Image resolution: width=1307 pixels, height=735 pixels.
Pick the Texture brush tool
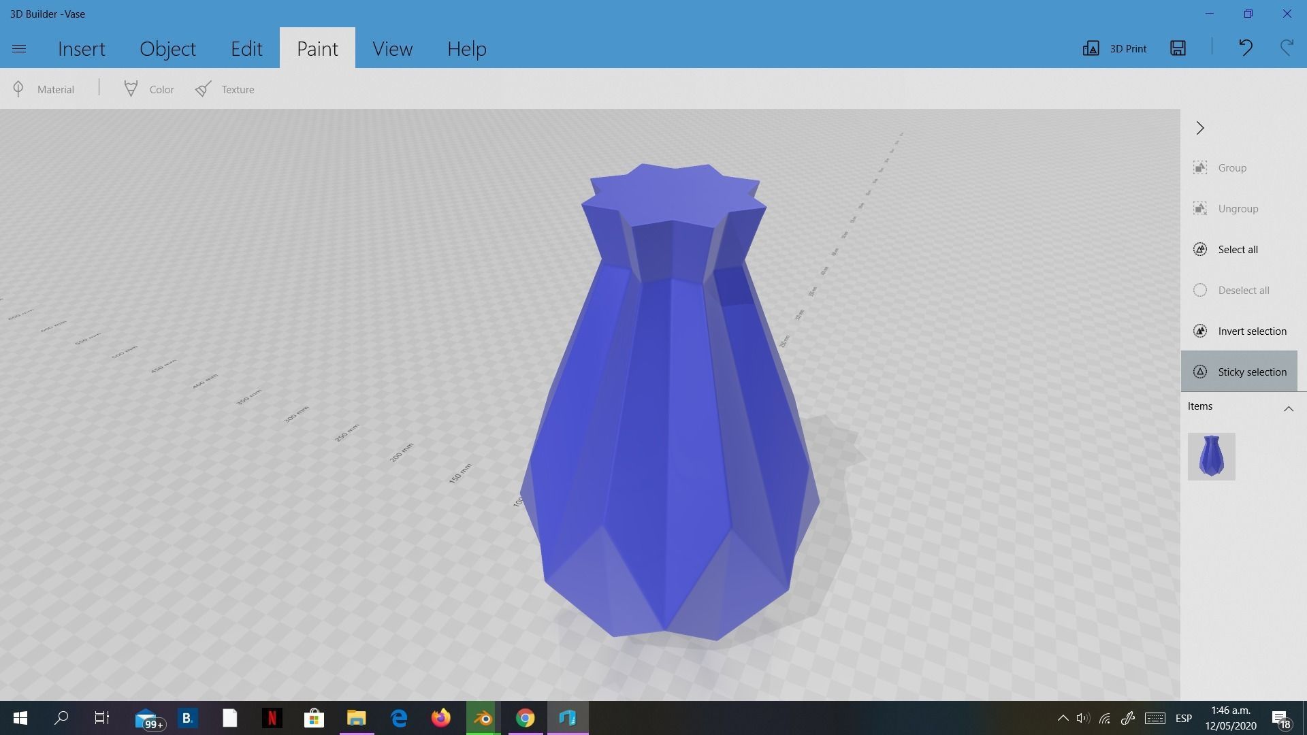click(x=225, y=89)
